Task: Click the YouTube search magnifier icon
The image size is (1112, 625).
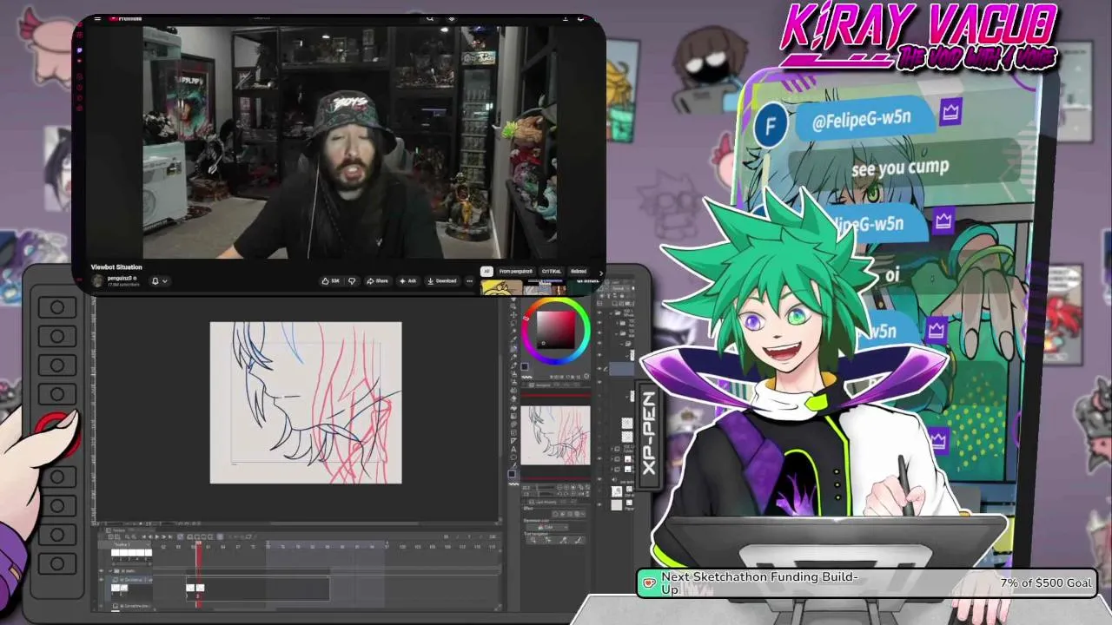Action: [430, 18]
